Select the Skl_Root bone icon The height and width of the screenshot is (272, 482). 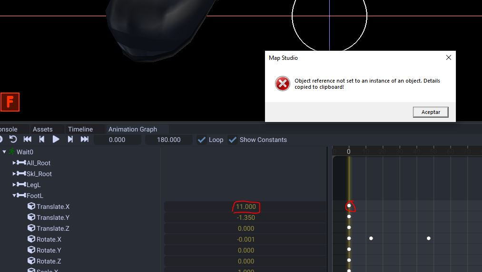click(x=21, y=174)
